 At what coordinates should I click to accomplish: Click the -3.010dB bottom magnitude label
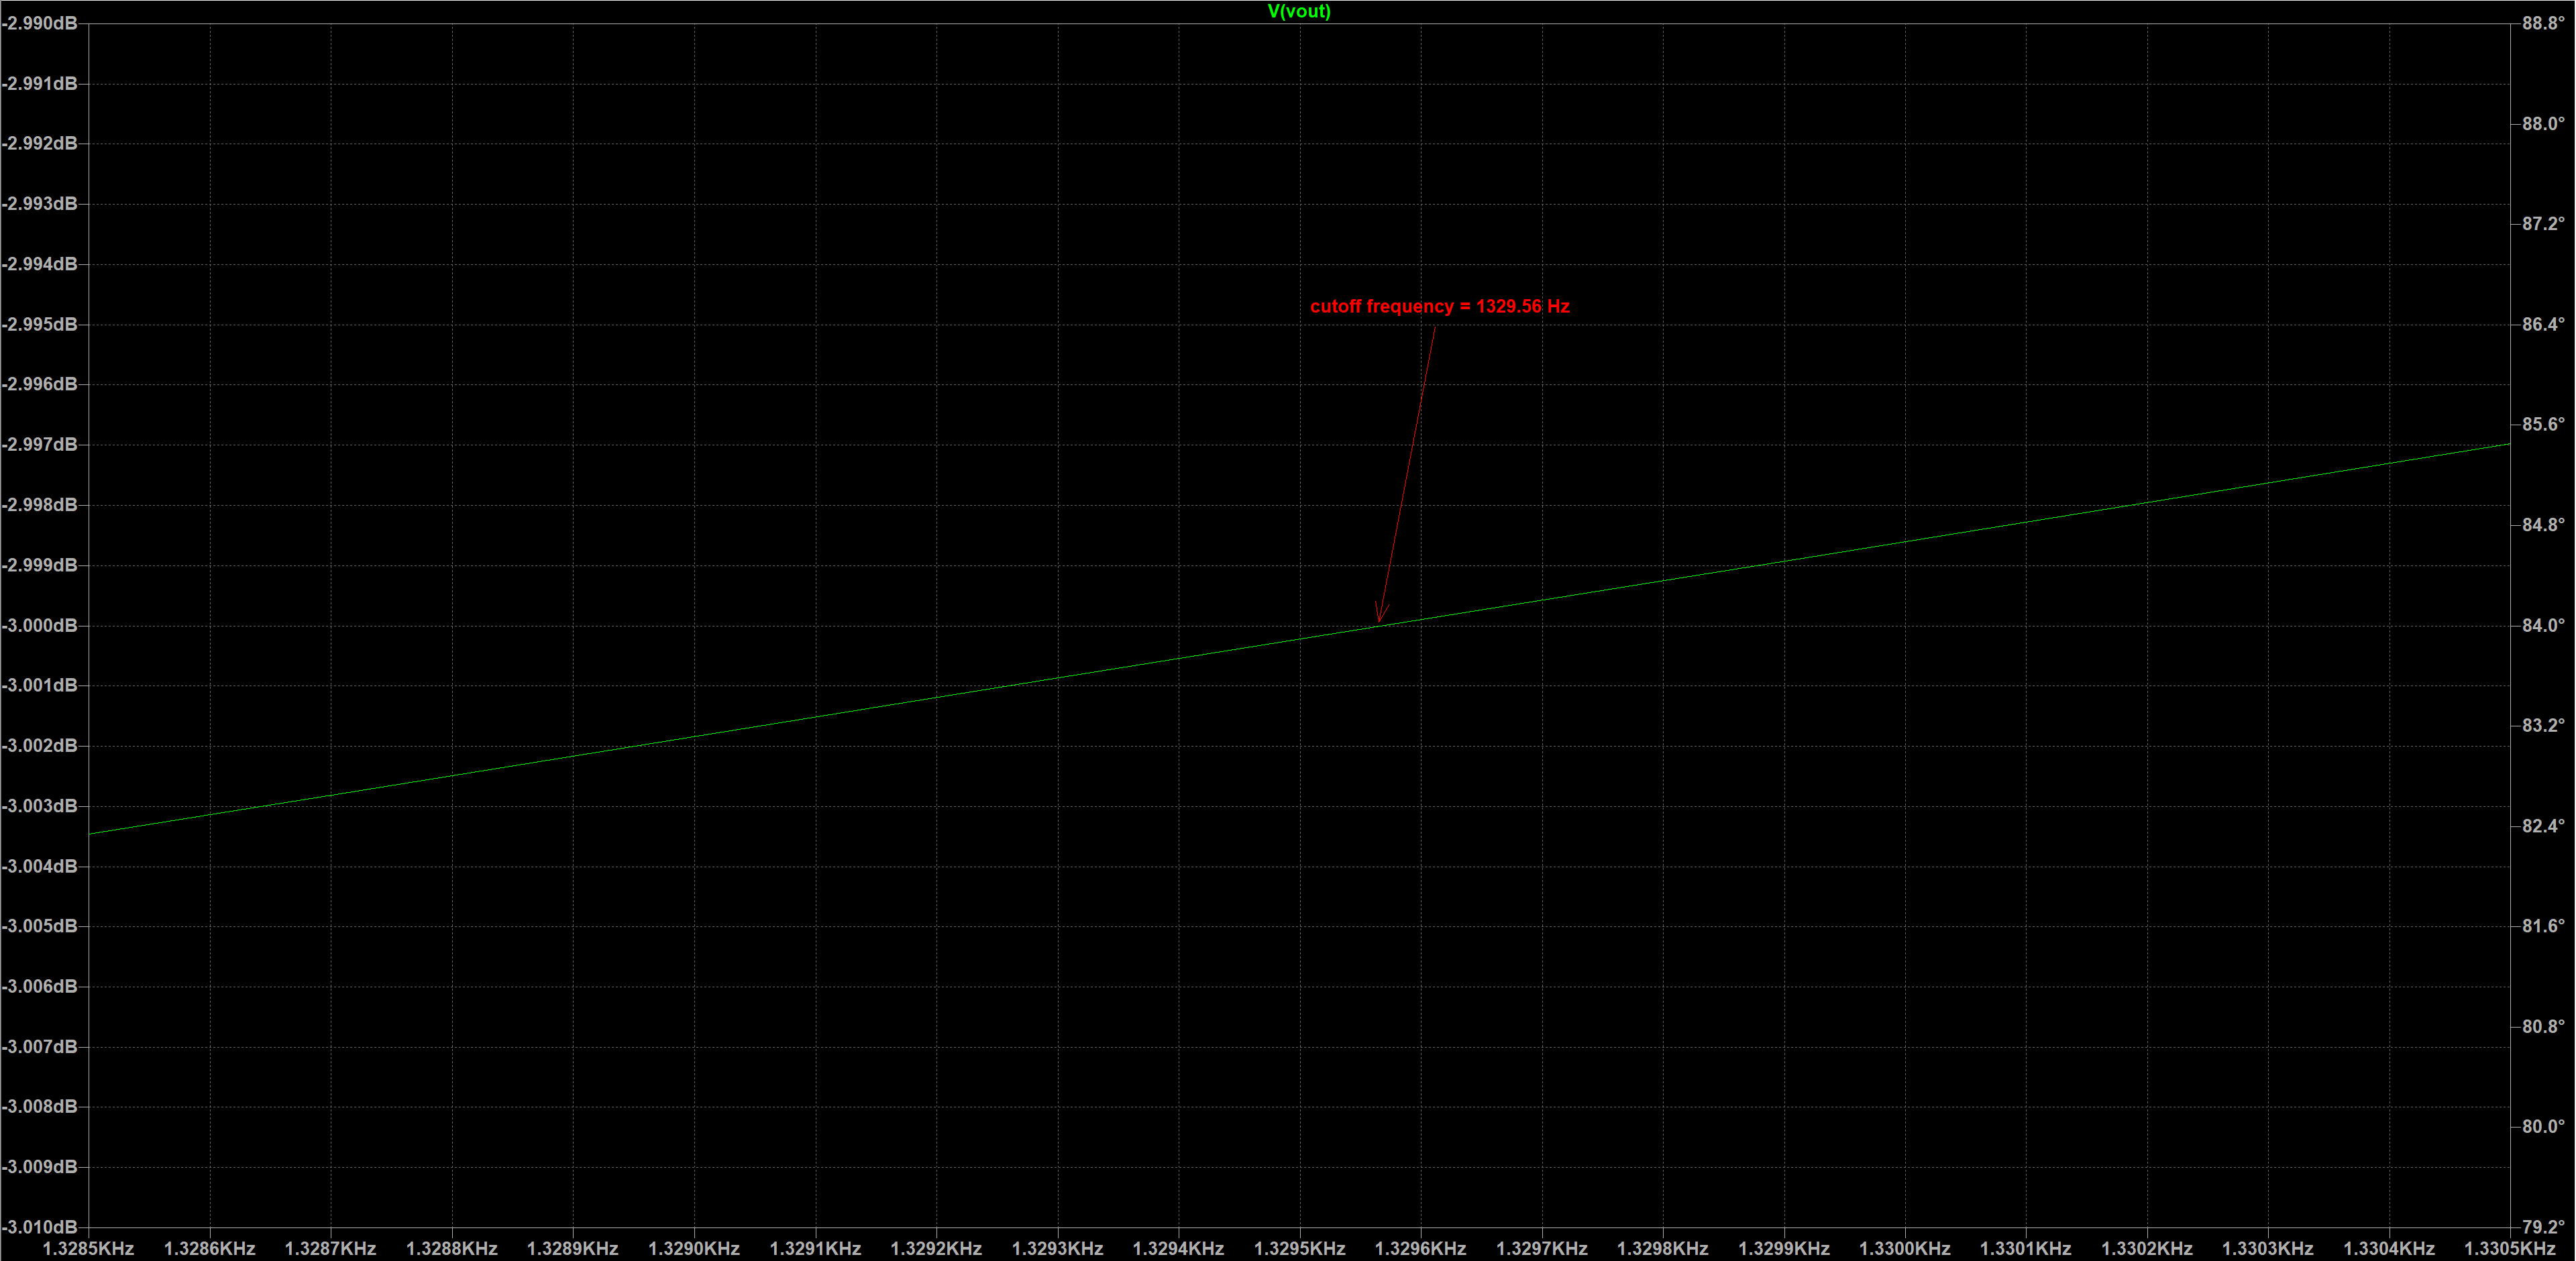point(40,1227)
